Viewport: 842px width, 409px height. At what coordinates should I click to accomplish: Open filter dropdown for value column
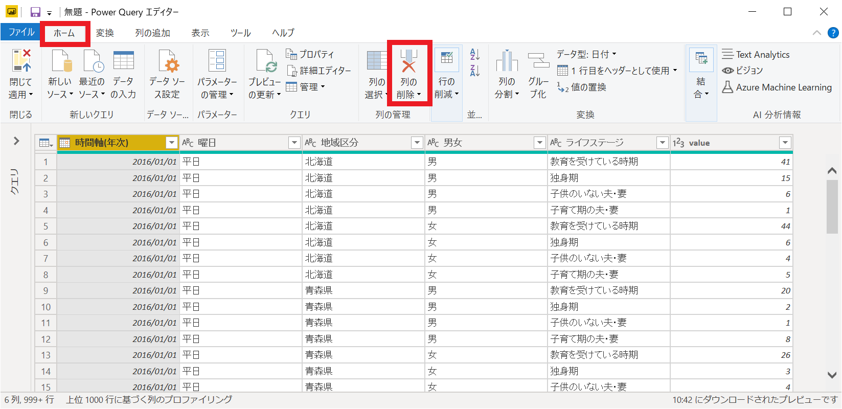tap(785, 143)
